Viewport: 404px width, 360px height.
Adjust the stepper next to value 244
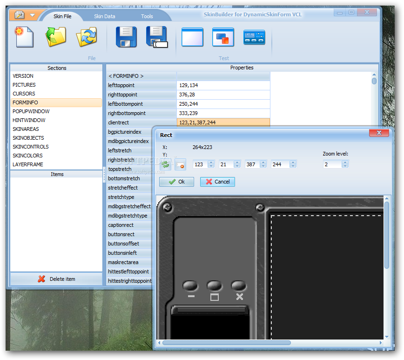click(x=293, y=164)
